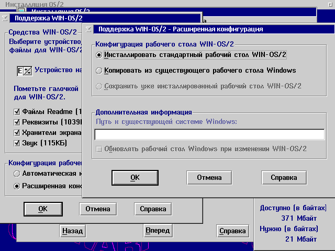Click Поддержка WIN-OS/2 window title bar

(x=105, y=18)
